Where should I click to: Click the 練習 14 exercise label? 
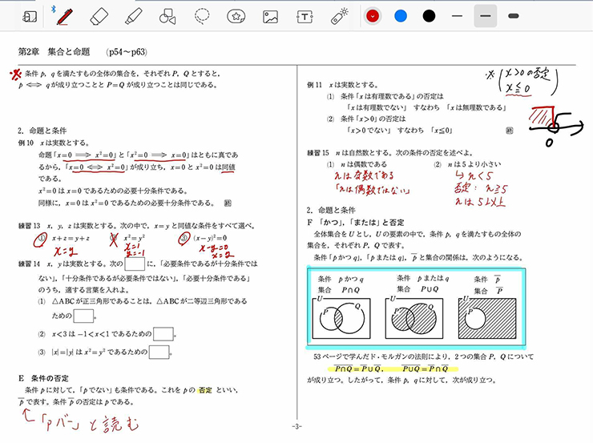click(x=29, y=264)
